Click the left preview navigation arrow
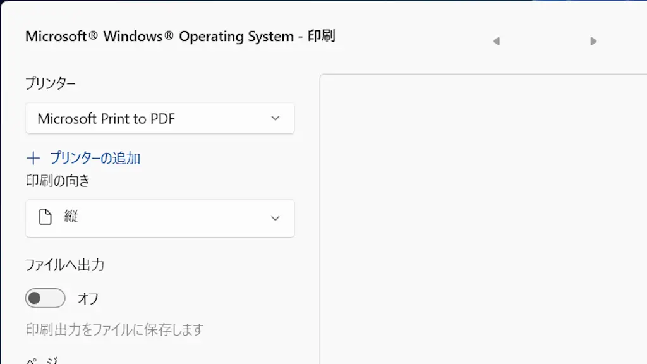Image resolution: width=647 pixels, height=364 pixels. (x=497, y=41)
